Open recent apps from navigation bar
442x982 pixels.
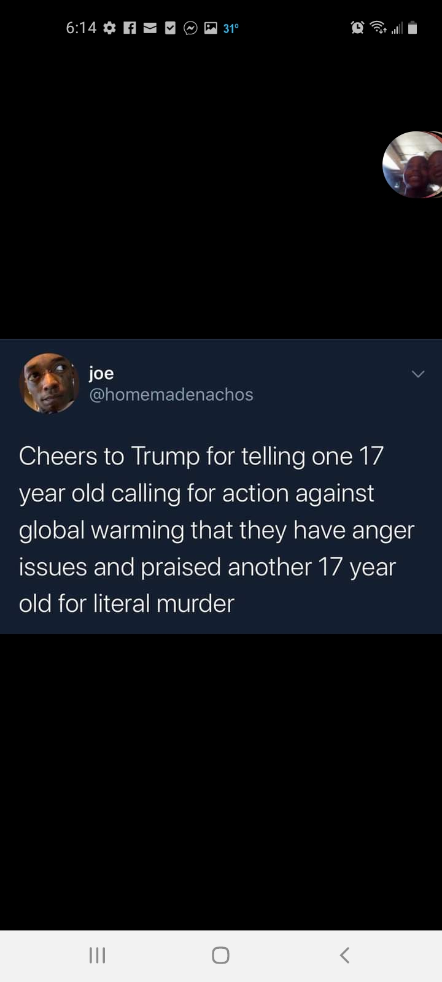(x=98, y=955)
